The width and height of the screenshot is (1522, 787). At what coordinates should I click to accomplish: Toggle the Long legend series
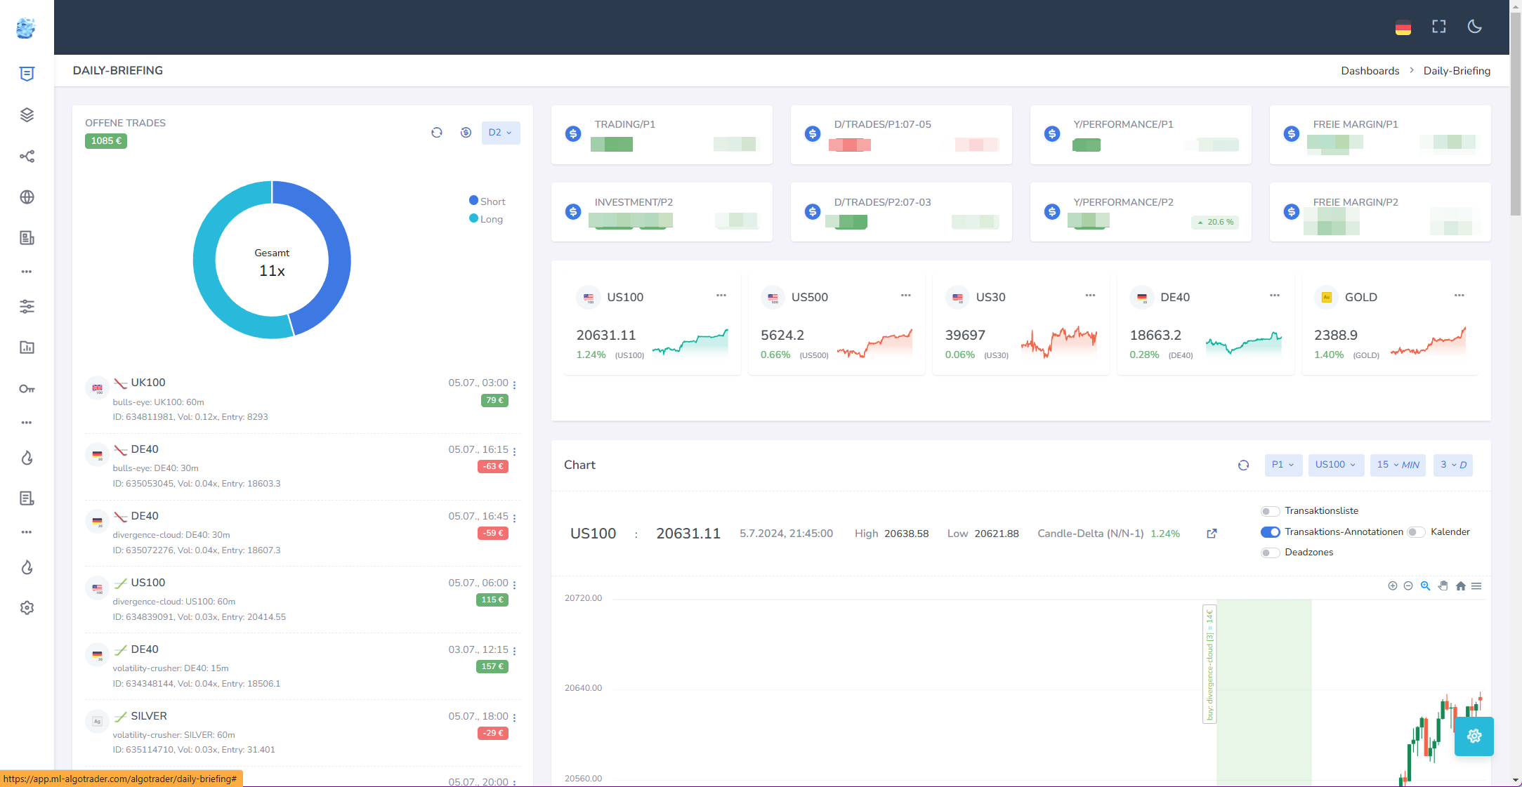click(486, 219)
